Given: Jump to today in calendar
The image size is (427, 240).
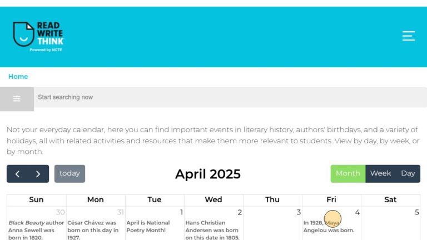Looking at the screenshot, I should (x=69, y=173).
